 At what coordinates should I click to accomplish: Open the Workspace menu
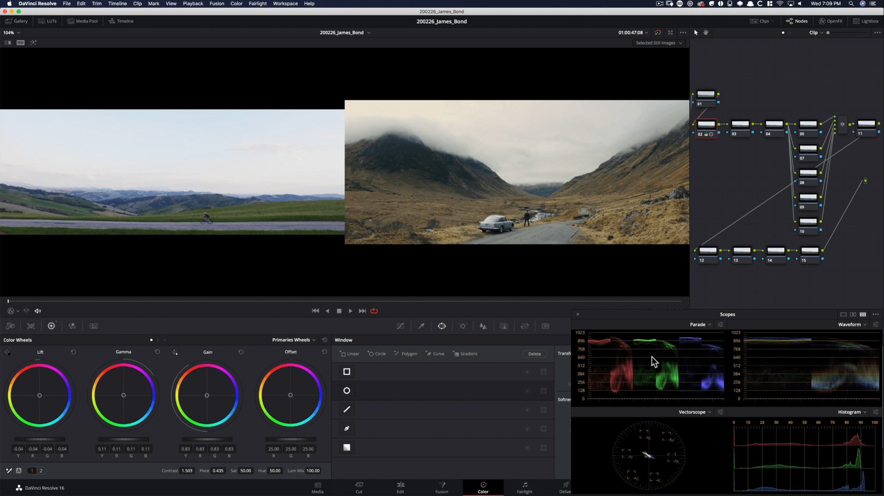point(285,3)
